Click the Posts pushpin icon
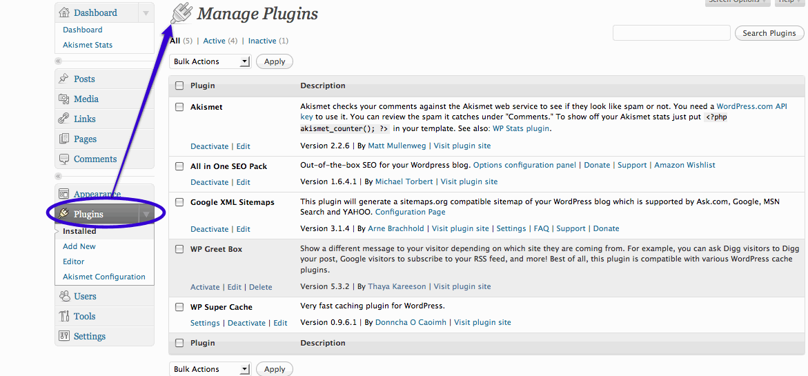This screenshot has height=376, width=808. [64, 79]
